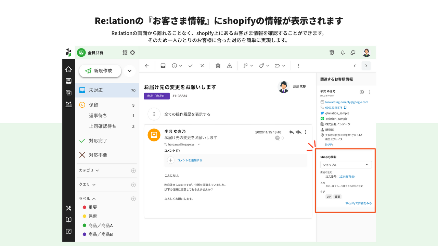
Task: Click the inbox tray toolbar icon
Action: (x=163, y=66)
